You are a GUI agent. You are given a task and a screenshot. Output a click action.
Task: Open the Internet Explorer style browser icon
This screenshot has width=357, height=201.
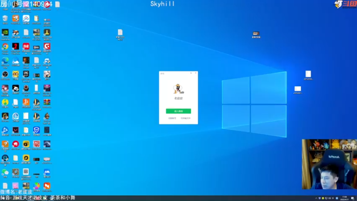coord(16,116)
